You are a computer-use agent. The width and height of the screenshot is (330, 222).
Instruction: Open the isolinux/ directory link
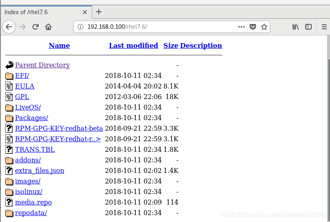(x=28, y=192)
